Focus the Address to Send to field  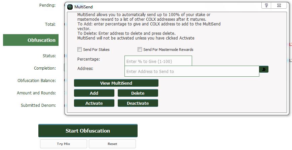click(192, 71)
